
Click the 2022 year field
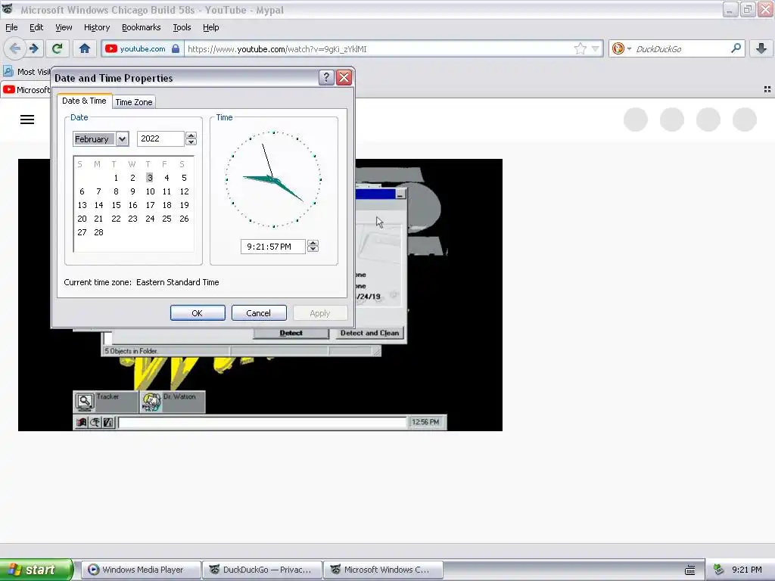pos(160,139)
